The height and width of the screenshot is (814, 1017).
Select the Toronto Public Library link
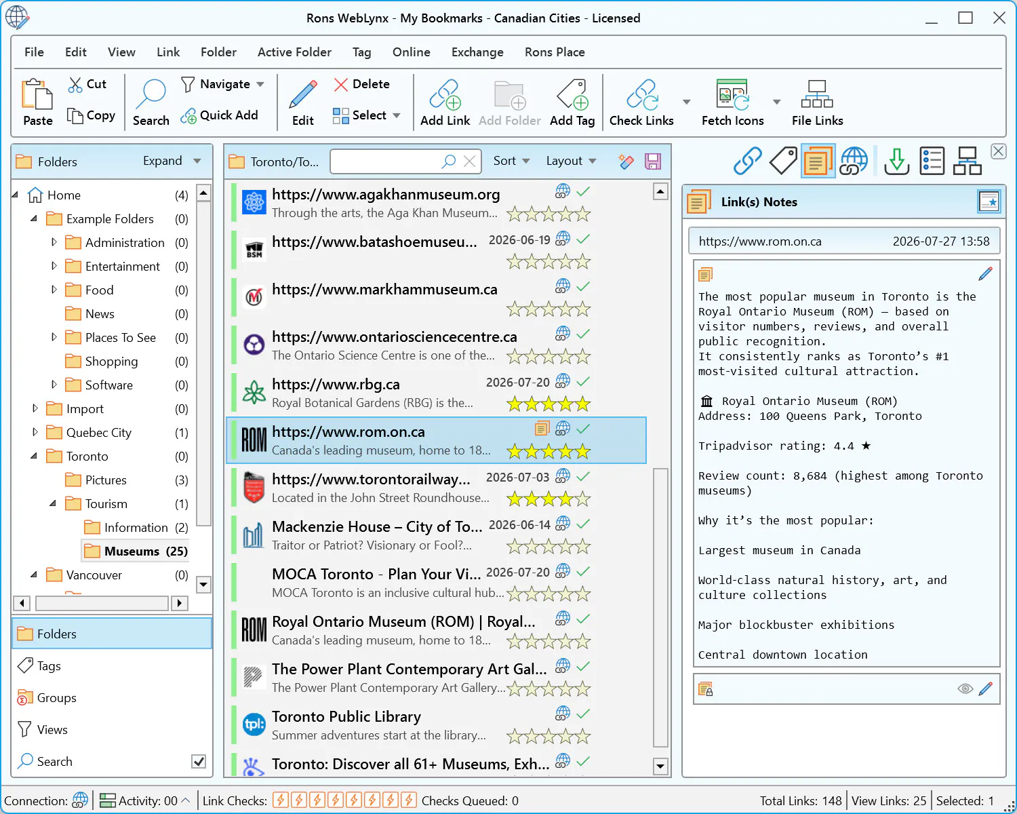tap(437, 725)
